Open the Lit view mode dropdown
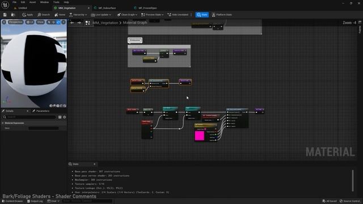Viewport: 363px width, 204px height. coord(30,22)
